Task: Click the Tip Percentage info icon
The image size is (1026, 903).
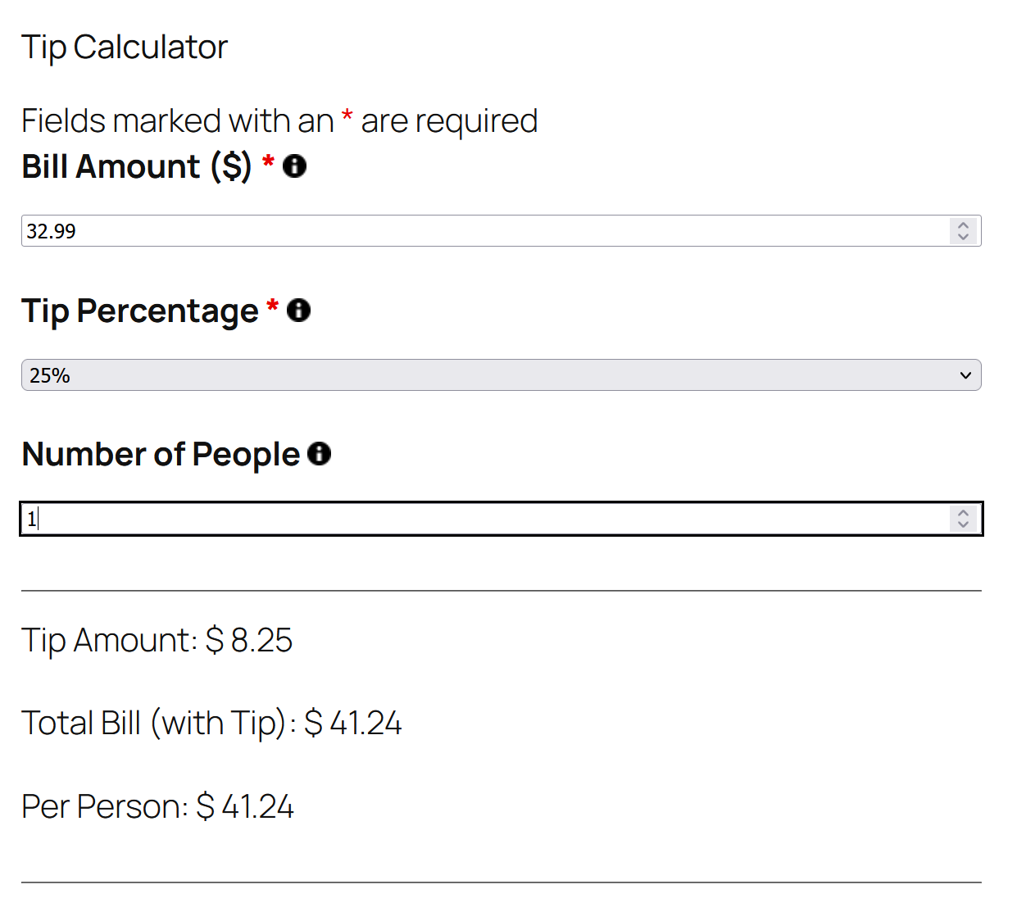Action: 299,311
